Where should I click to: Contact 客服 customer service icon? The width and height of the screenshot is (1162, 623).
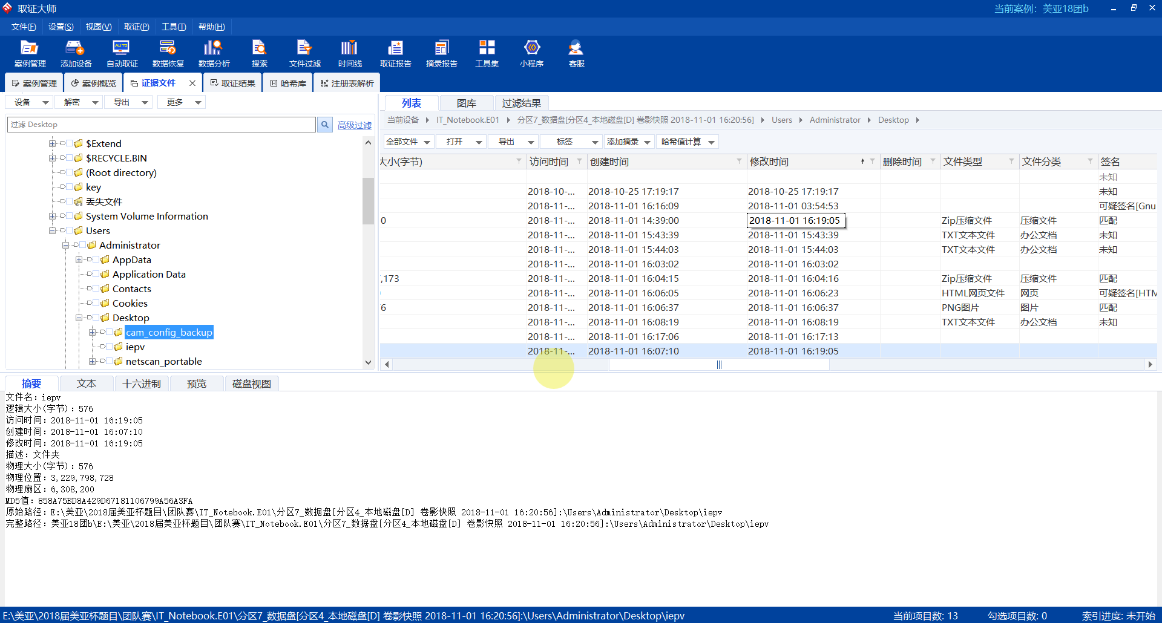(576, 54)
